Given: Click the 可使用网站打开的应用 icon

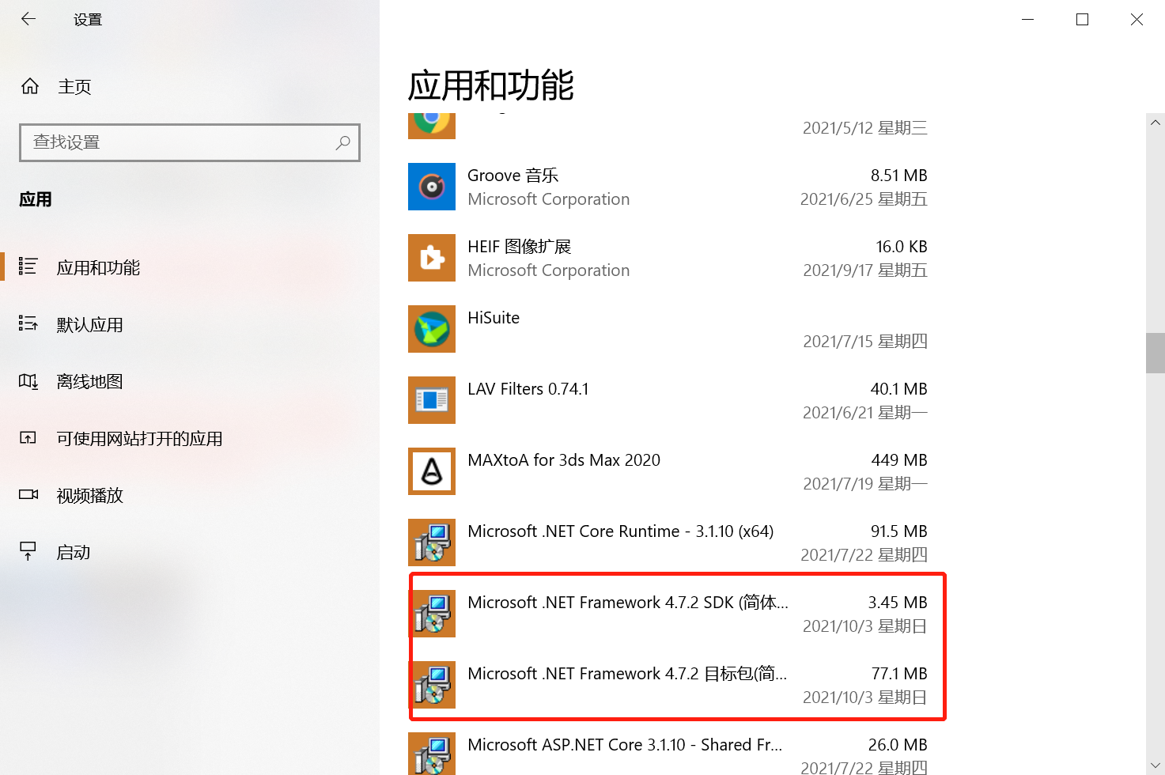Looking at the screenshot, I should pos(28,438).
